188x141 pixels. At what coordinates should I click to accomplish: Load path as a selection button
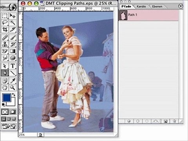pos(147,121)
